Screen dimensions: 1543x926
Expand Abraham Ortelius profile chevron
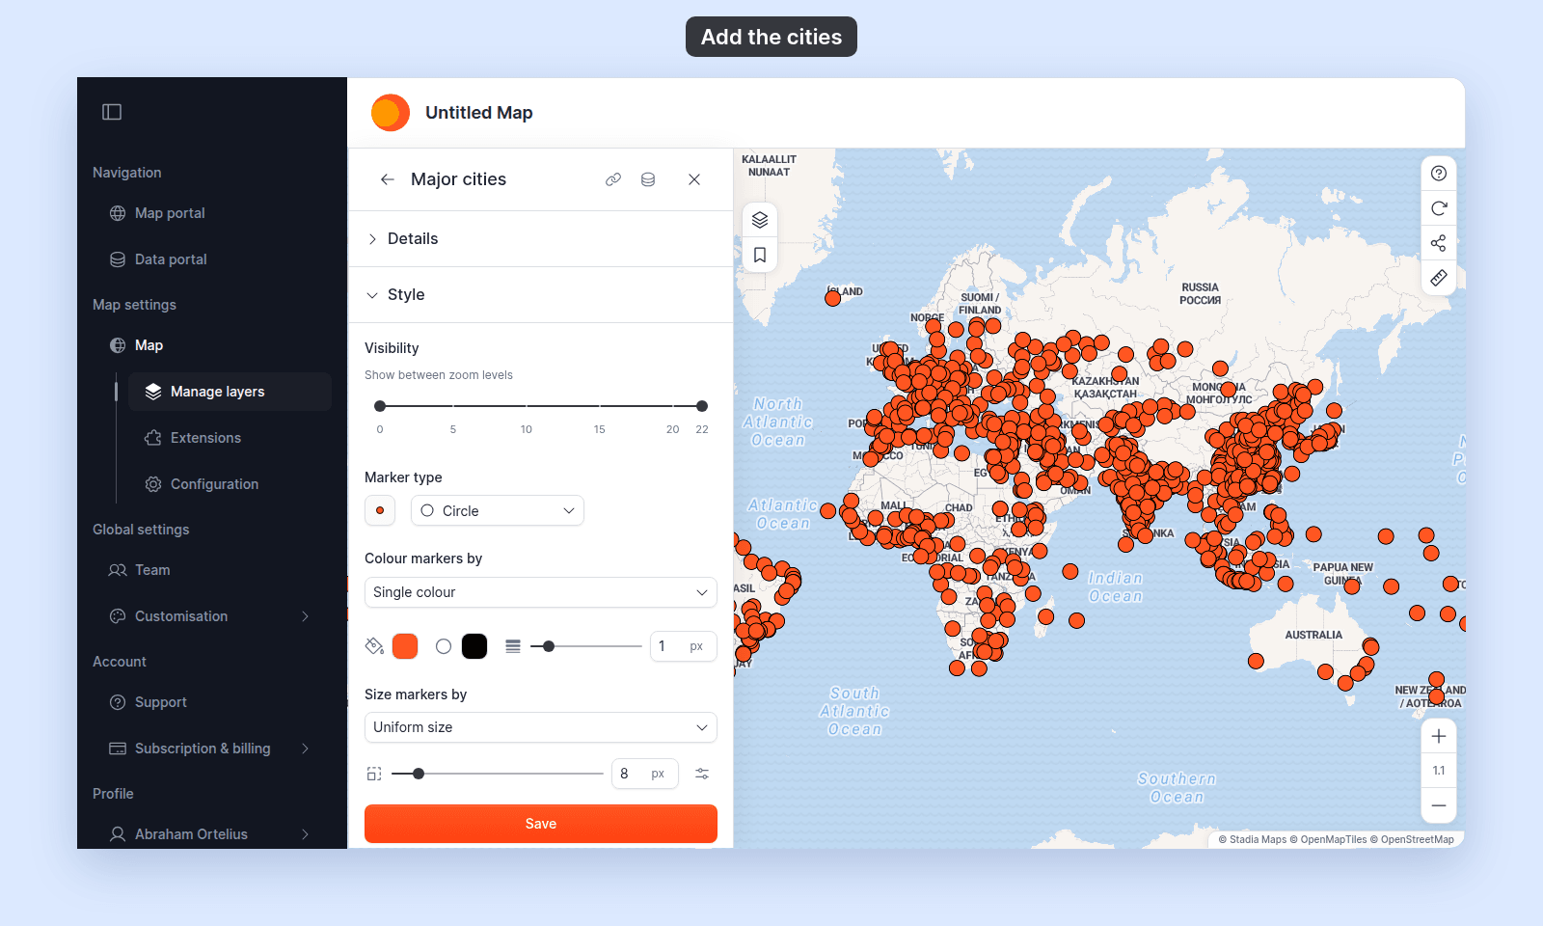pyautogui.click(x=305, y=834)
